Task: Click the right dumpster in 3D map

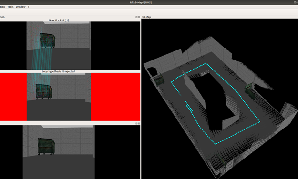Action: click(x=250, y=91)
